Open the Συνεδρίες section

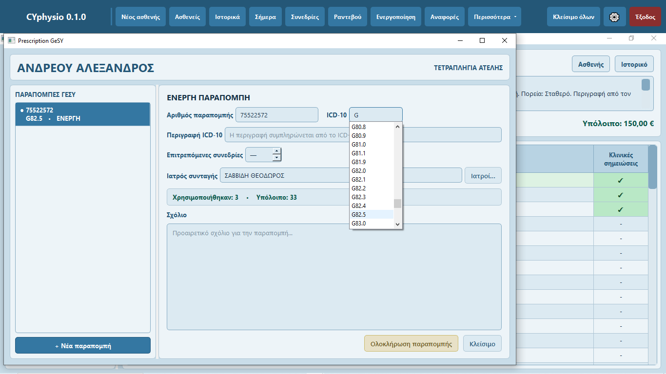305,17
